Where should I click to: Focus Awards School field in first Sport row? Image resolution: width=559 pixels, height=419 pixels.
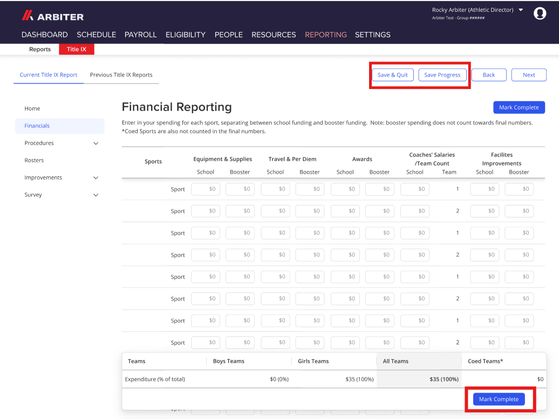pos(345,189)
